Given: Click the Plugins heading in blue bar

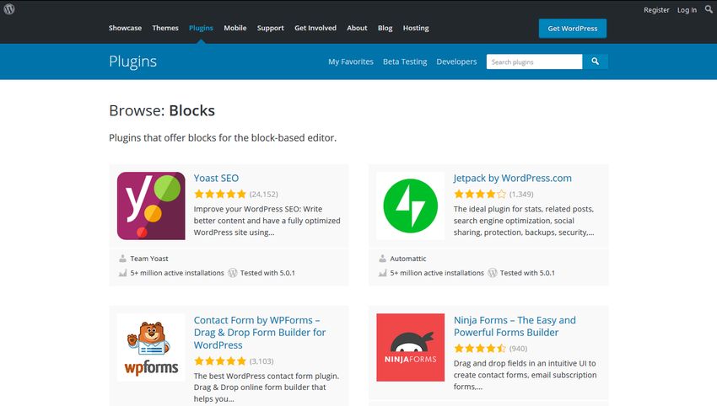Looking at the screenshot, I should pyautogui.click(x=132, y=61).
